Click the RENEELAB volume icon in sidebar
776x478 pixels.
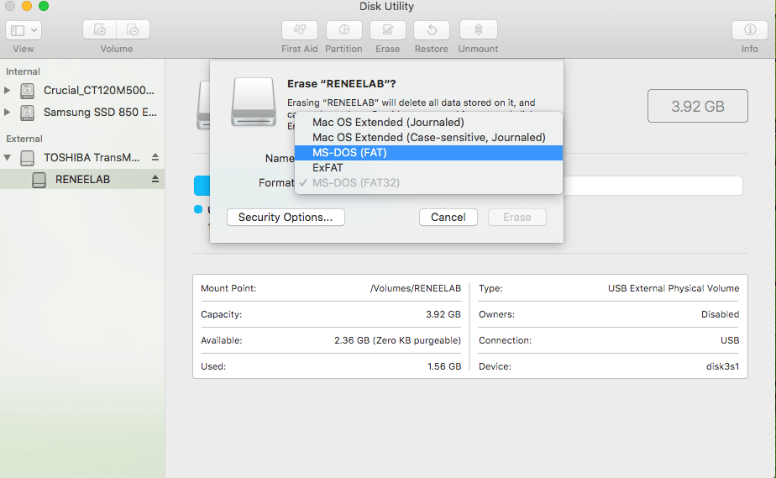39,180
